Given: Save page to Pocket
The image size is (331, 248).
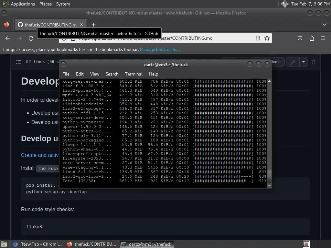Looking at the screenshot, I should tap(300, 38).
